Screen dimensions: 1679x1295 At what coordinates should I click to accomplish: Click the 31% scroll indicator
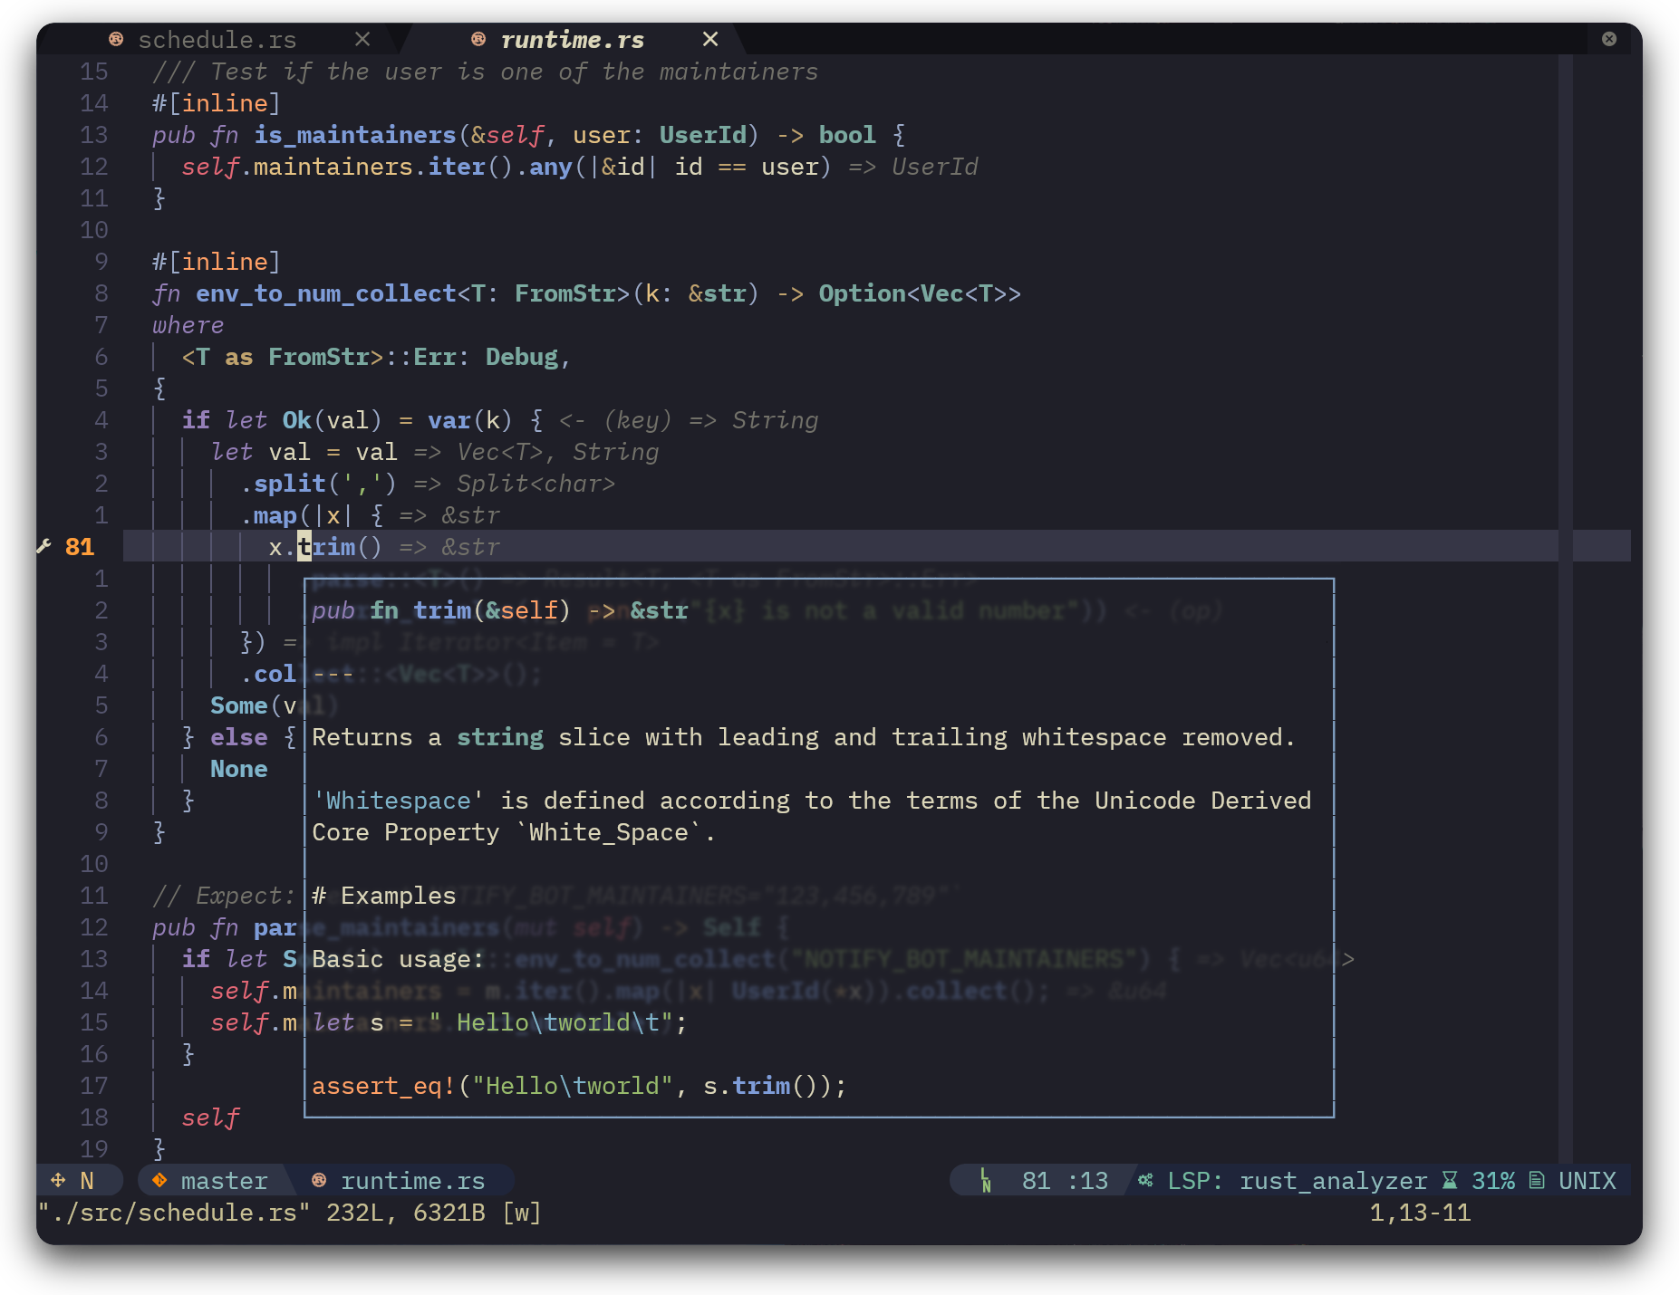click(1493, 1181)
